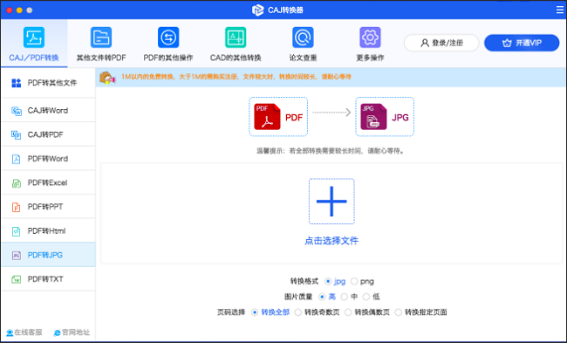The height and width of the screenshot is (343, 567).
Task: Click the orange free-conversion notice text
Action: (x=236, y=77)
